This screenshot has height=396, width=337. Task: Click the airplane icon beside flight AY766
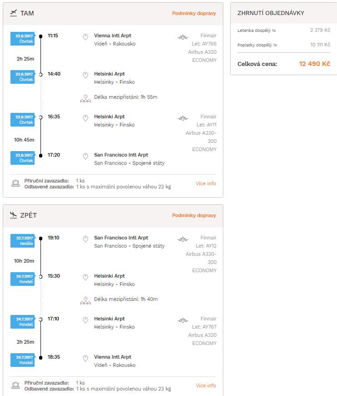(183, 37)
